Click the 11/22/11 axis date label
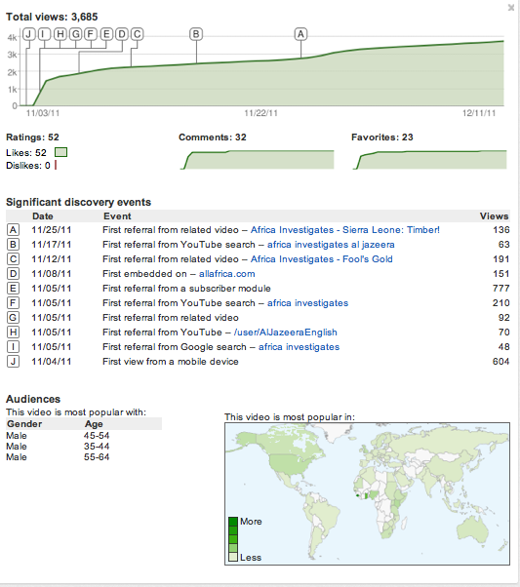This screenshot has width=520, height=587. click(x=261, y=113)
